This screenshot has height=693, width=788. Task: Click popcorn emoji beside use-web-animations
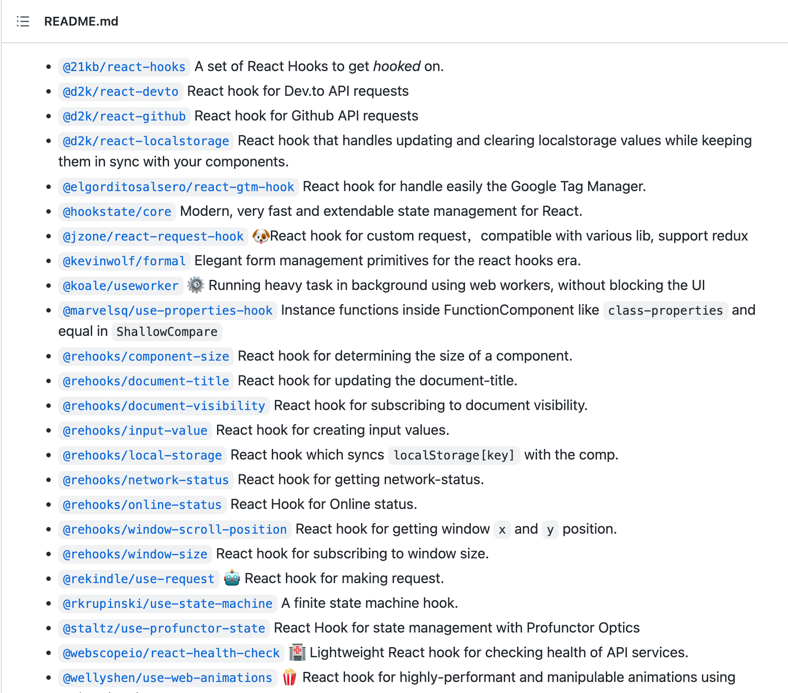click(289, 677)
